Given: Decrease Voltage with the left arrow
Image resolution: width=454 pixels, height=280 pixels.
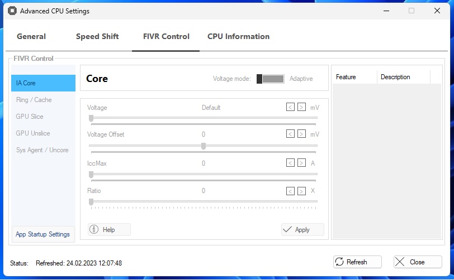Looking at the screenshot, I should click(290, 107).
